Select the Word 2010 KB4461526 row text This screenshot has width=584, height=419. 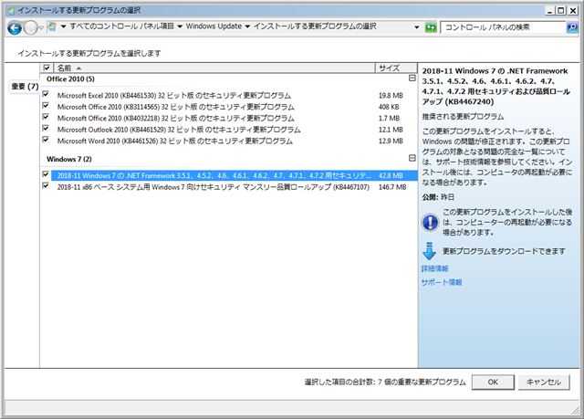pos(175,141)
